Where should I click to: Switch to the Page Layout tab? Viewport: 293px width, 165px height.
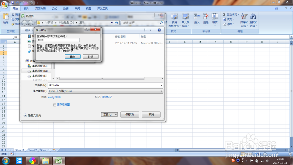[40, 9]
